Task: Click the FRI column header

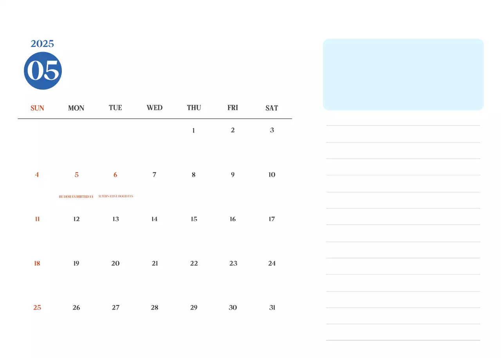Action: pos(232,108)
